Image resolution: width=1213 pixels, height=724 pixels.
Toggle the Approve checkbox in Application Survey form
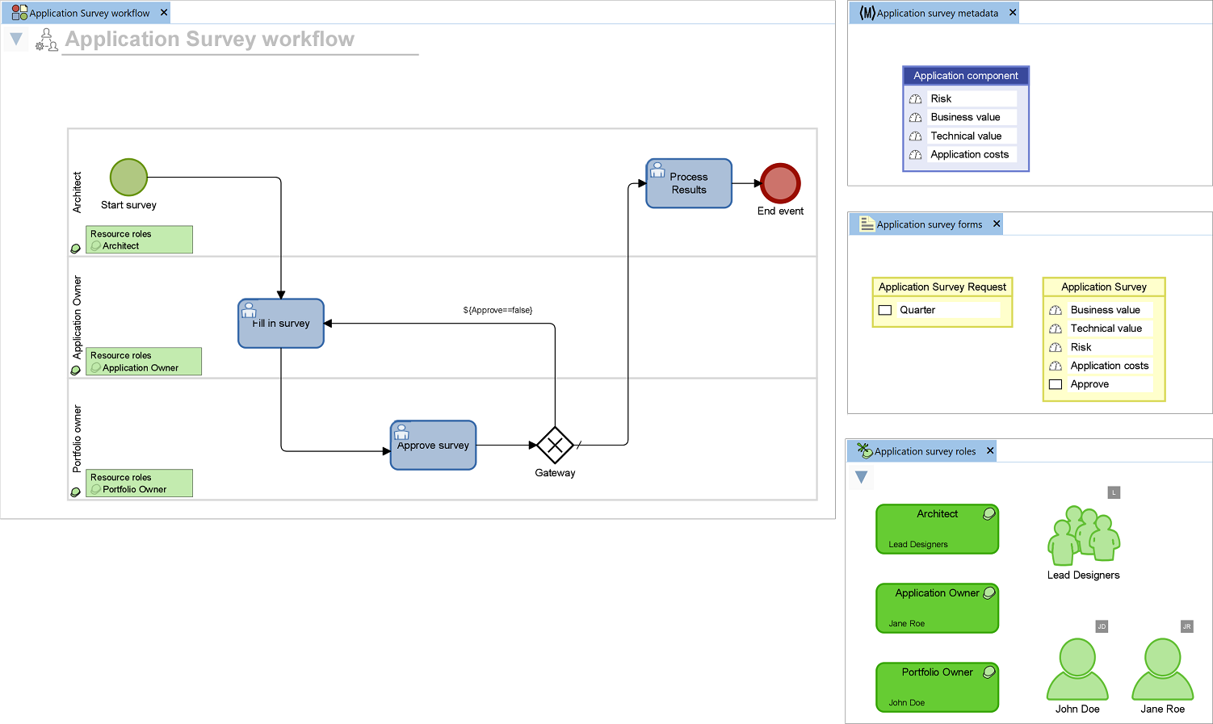(x=1056, y=384)
